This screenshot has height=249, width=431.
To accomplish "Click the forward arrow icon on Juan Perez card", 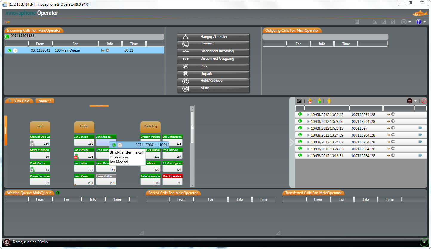I will click(75, 185).
